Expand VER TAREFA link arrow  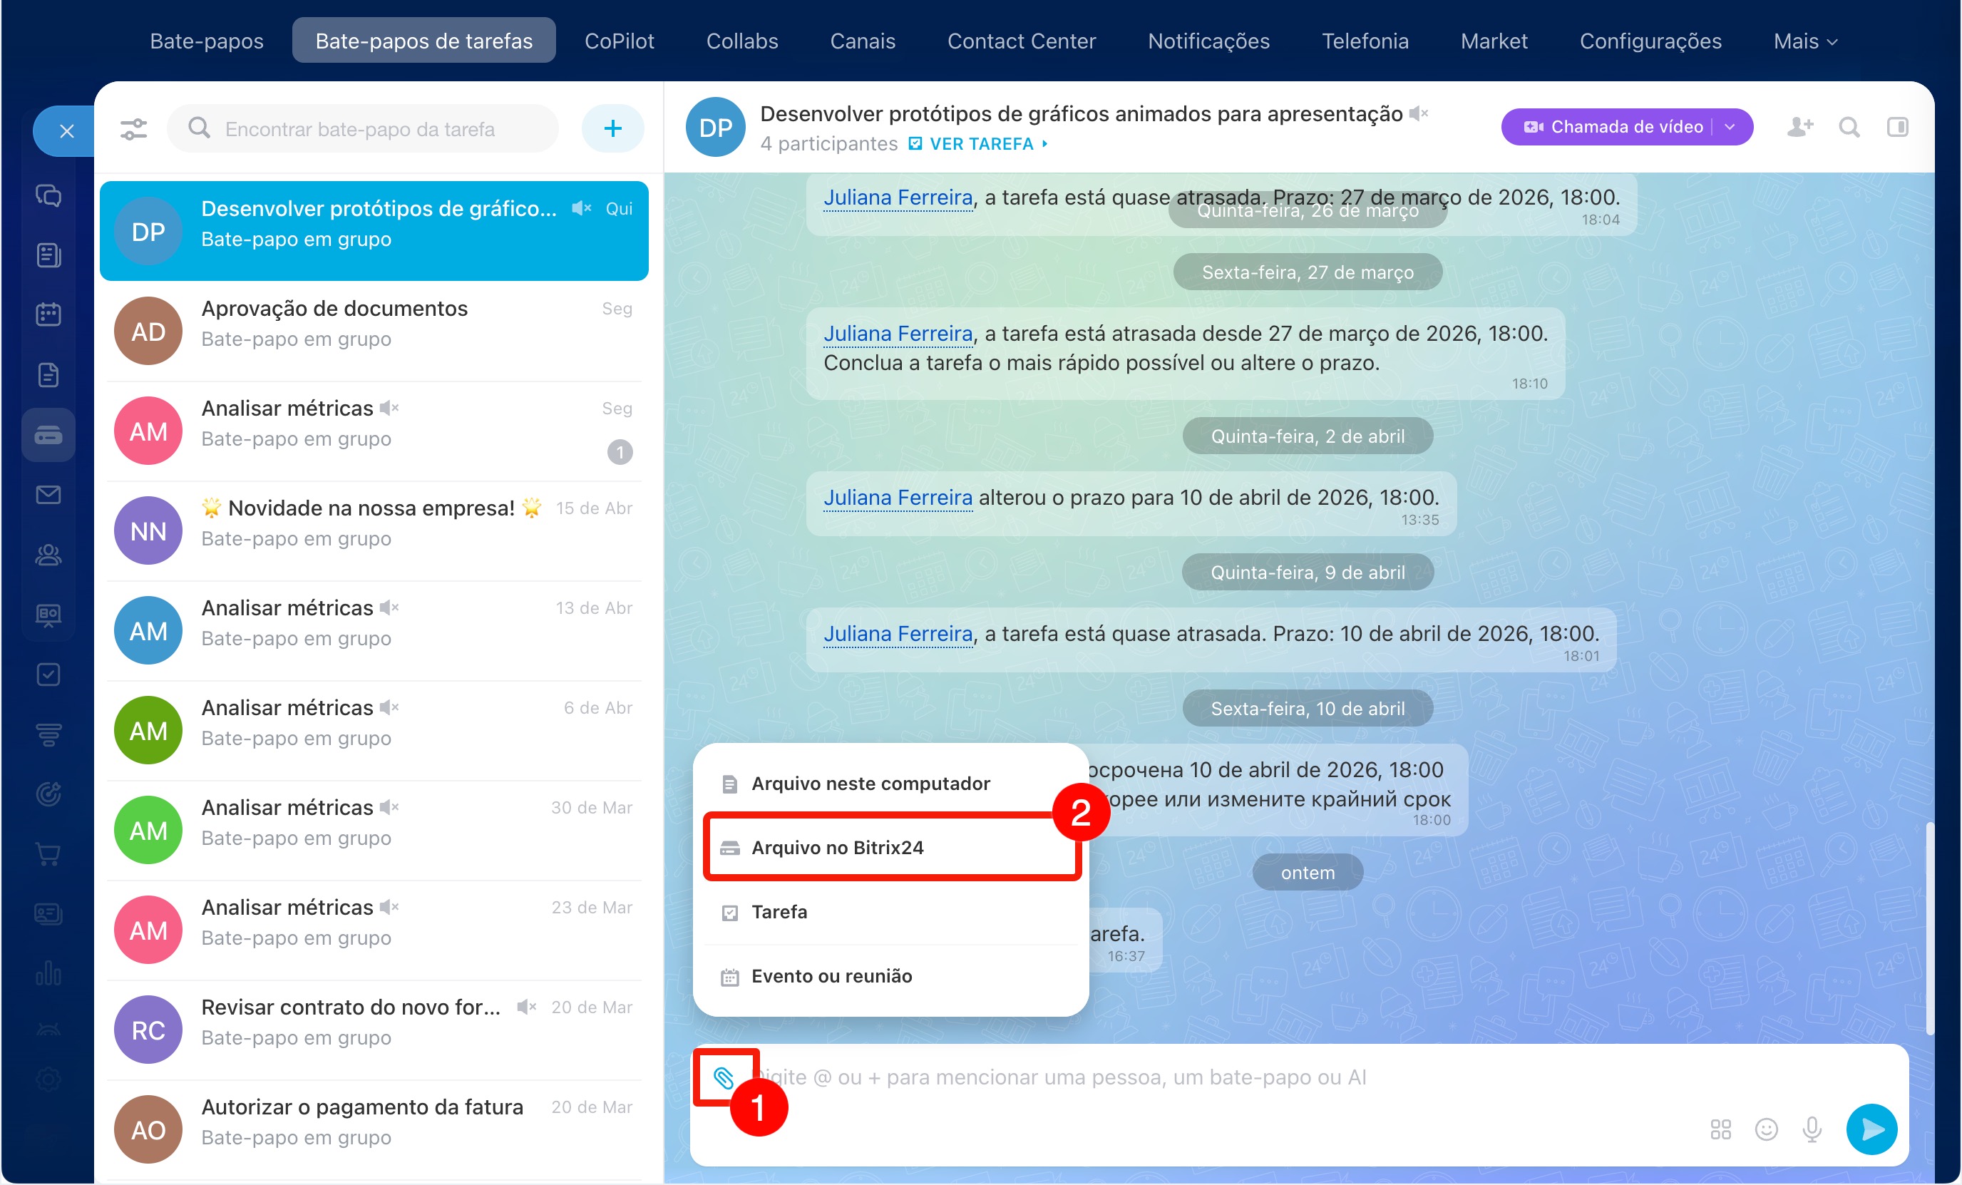tap(1045, 144)
